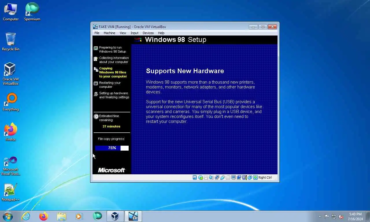Click the network adapters status icon

pyautogui.click(x=217, y=177)
